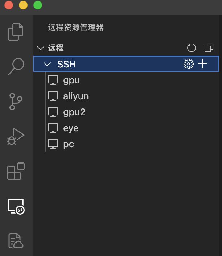The width and height of the screenshot is (222, 256).
Task: Open the Search magnifier in activity bar
Action: pyautogui.click(x=16, y=66)
